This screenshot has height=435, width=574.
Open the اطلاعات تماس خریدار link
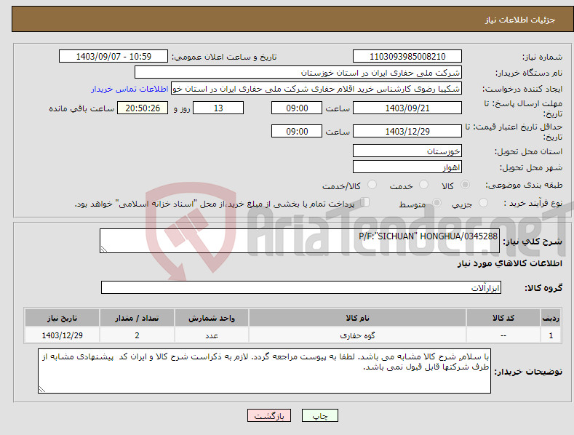point(129,89)
